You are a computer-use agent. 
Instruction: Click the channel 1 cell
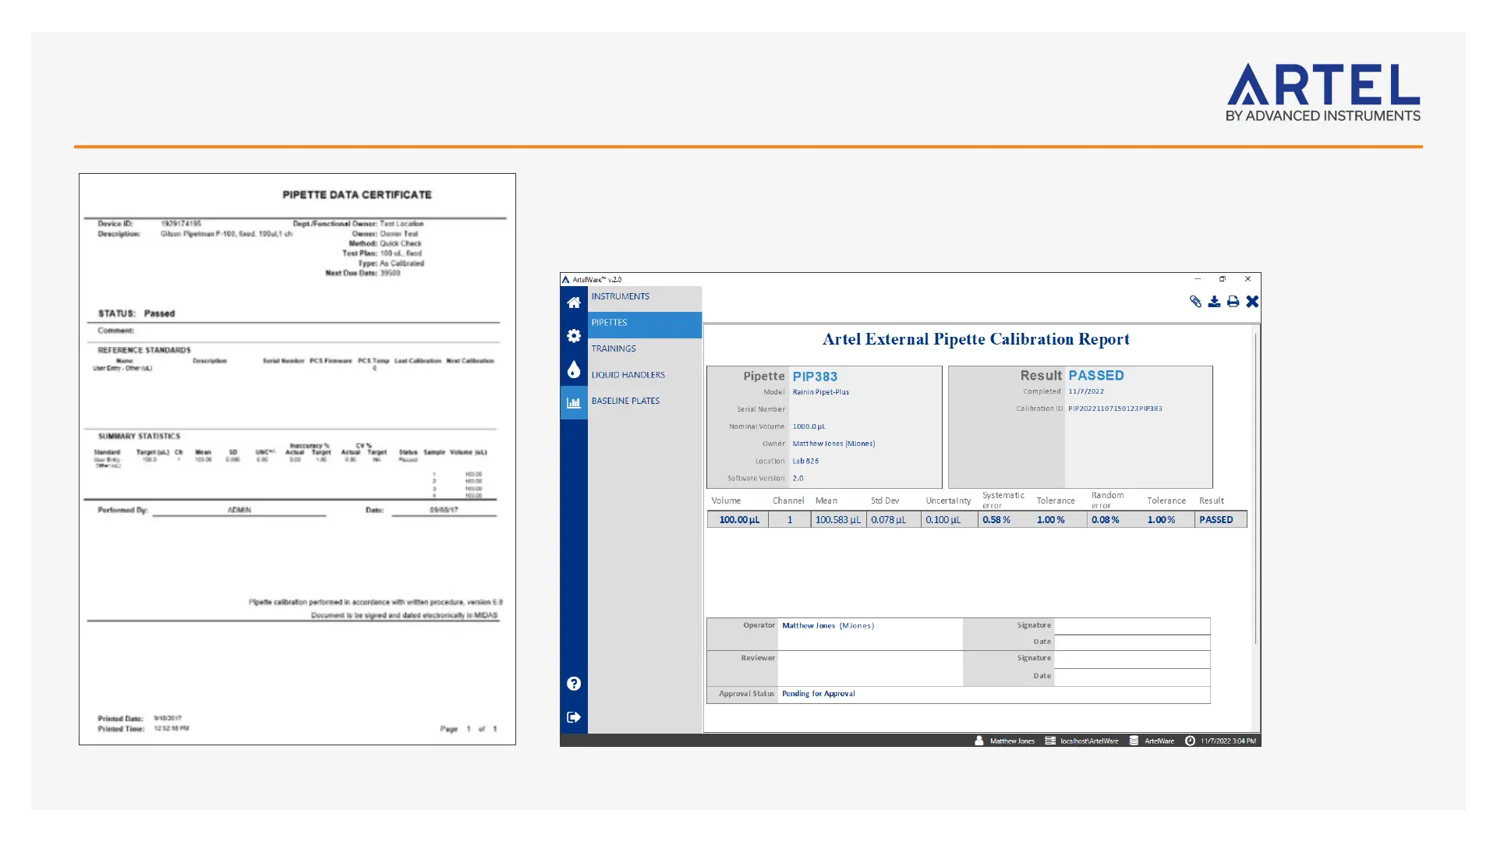pos(790,520)
